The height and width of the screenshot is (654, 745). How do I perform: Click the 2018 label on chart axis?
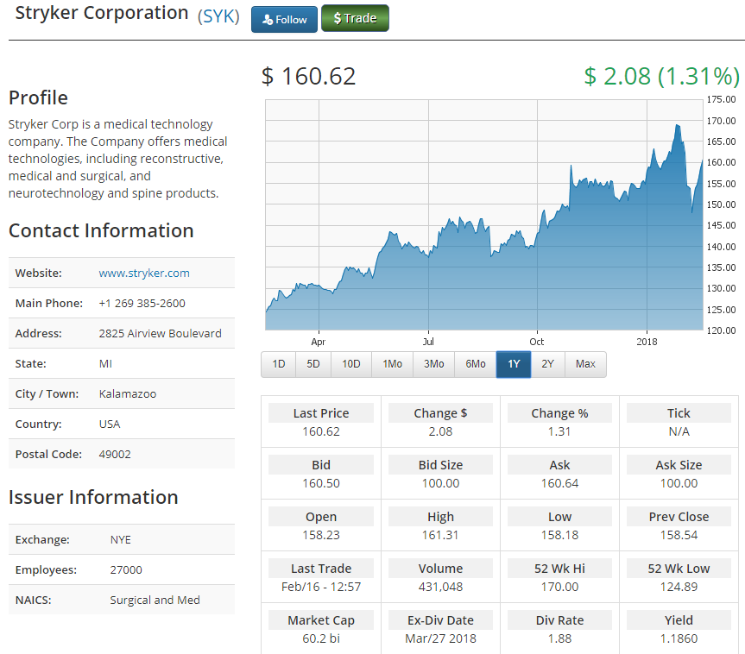(647, 342)
